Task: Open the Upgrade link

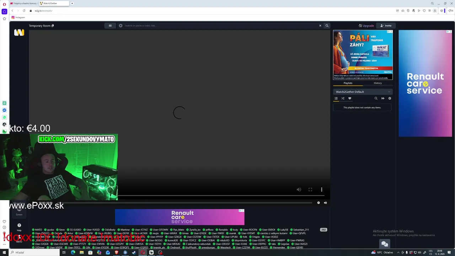Action: point(366,26)
